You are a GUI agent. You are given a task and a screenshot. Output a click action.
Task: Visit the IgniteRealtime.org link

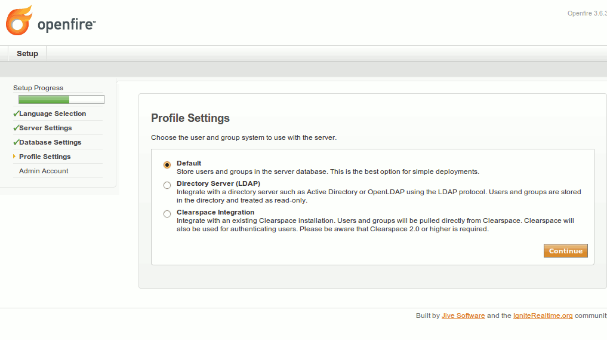543,316
